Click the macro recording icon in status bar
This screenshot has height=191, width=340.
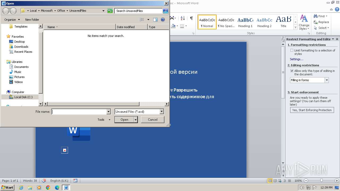(75, 181)
